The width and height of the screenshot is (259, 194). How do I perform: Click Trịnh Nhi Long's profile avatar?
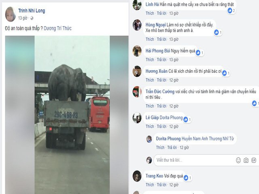coord(10,14)
